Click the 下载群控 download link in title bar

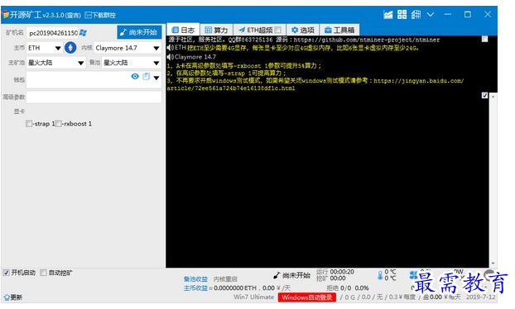[x=100, y=15]
